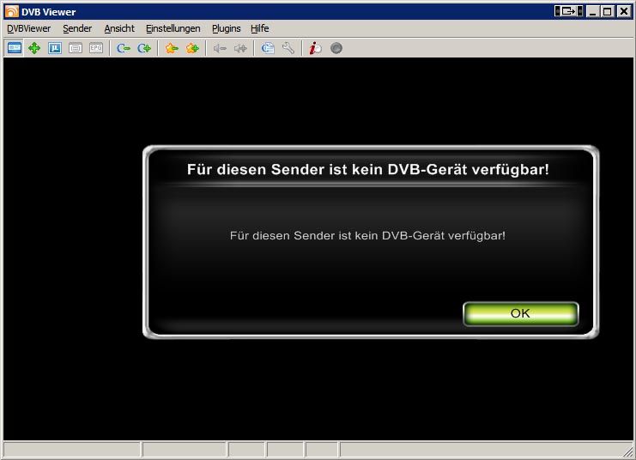
Task: Open the channel list icon
Action: click(268, 48)
